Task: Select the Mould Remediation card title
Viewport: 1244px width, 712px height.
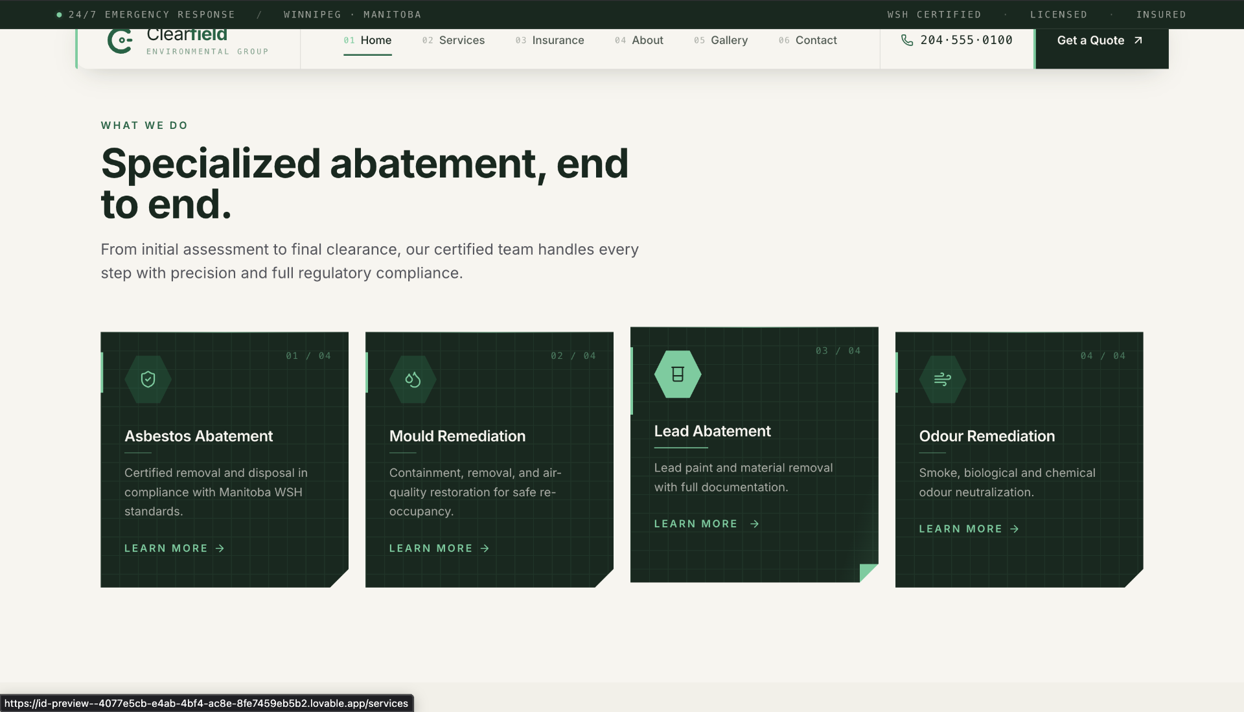Action: point(457,436)
